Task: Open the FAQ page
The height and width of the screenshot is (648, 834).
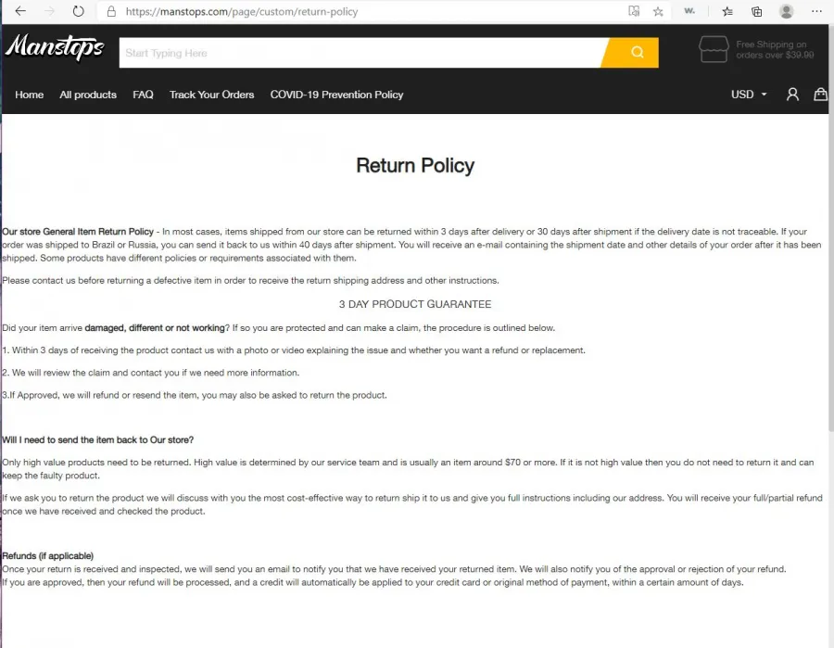Action: pyautogui.click(x=143, y=95)
